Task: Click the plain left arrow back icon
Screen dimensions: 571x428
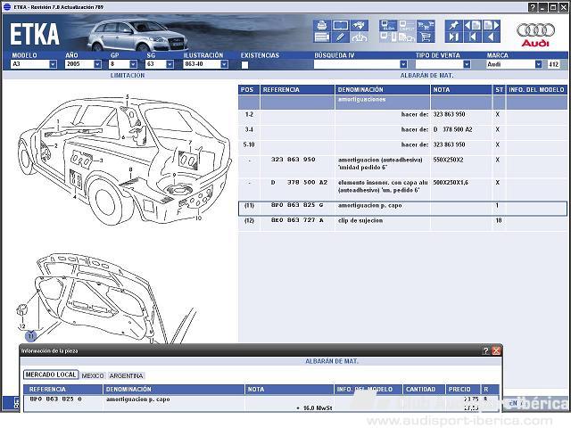Action: pos(492,37)
